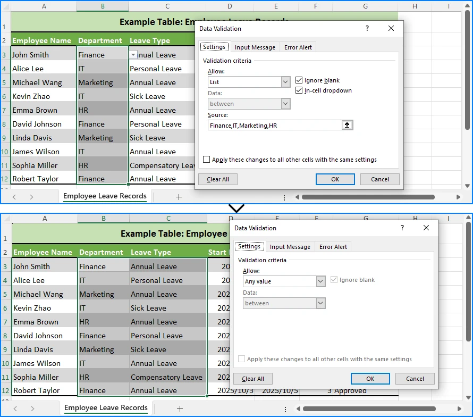Uncheck the enabled Ignore blank checkbox in List dialog

point(299,80)
